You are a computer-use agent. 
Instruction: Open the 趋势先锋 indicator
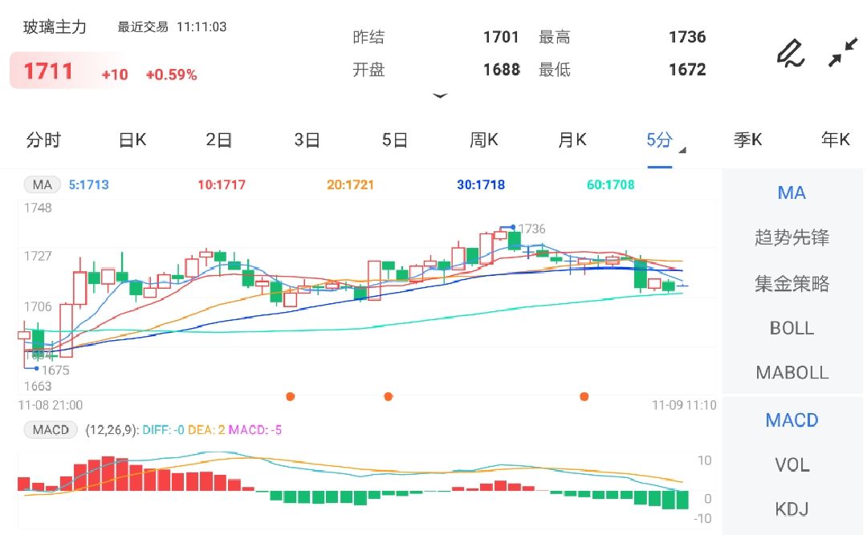tap(792, 237)
